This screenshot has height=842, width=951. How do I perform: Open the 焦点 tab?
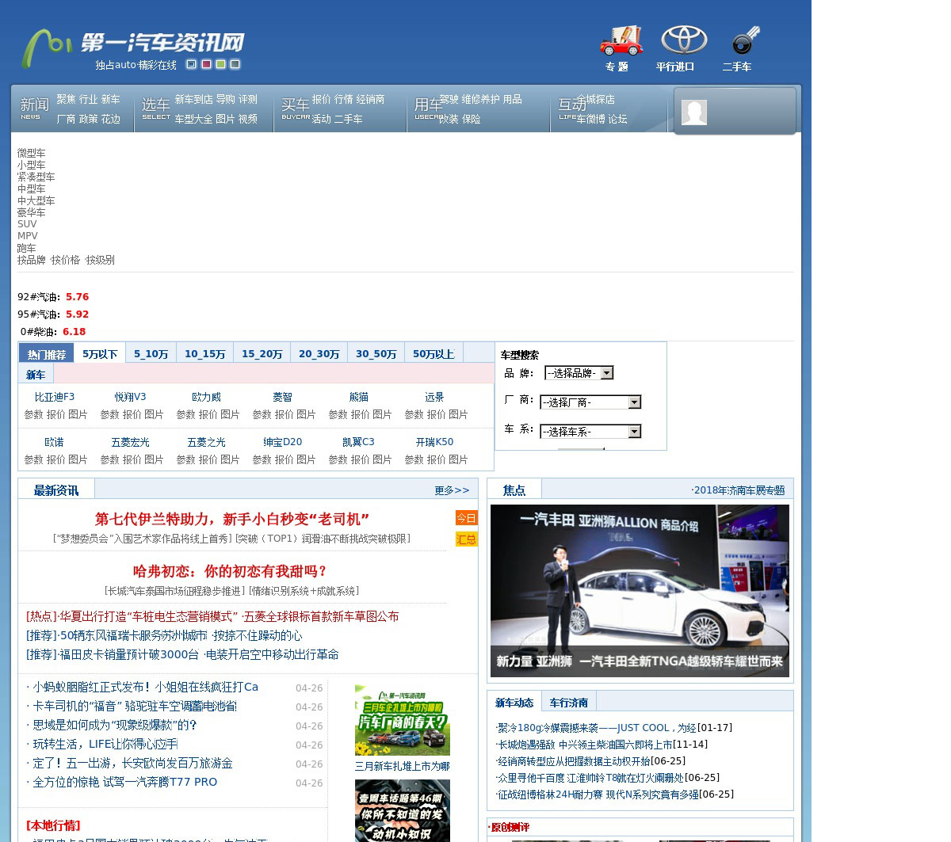[514, 490]
